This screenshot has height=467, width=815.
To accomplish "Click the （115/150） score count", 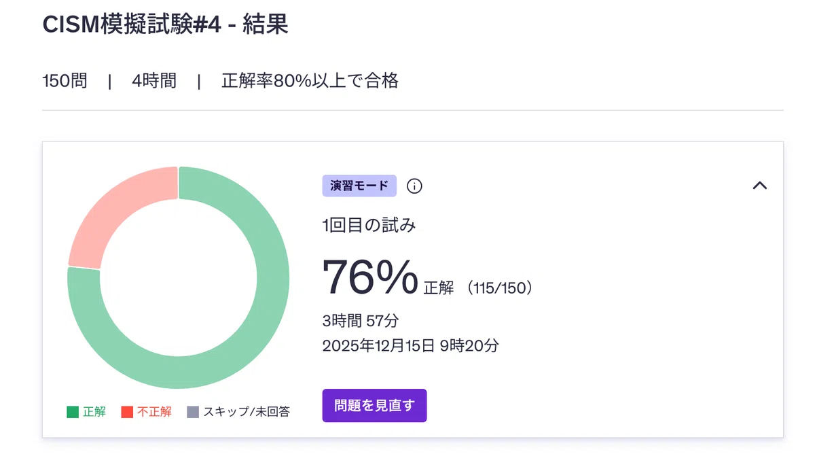I will (499, 288).
